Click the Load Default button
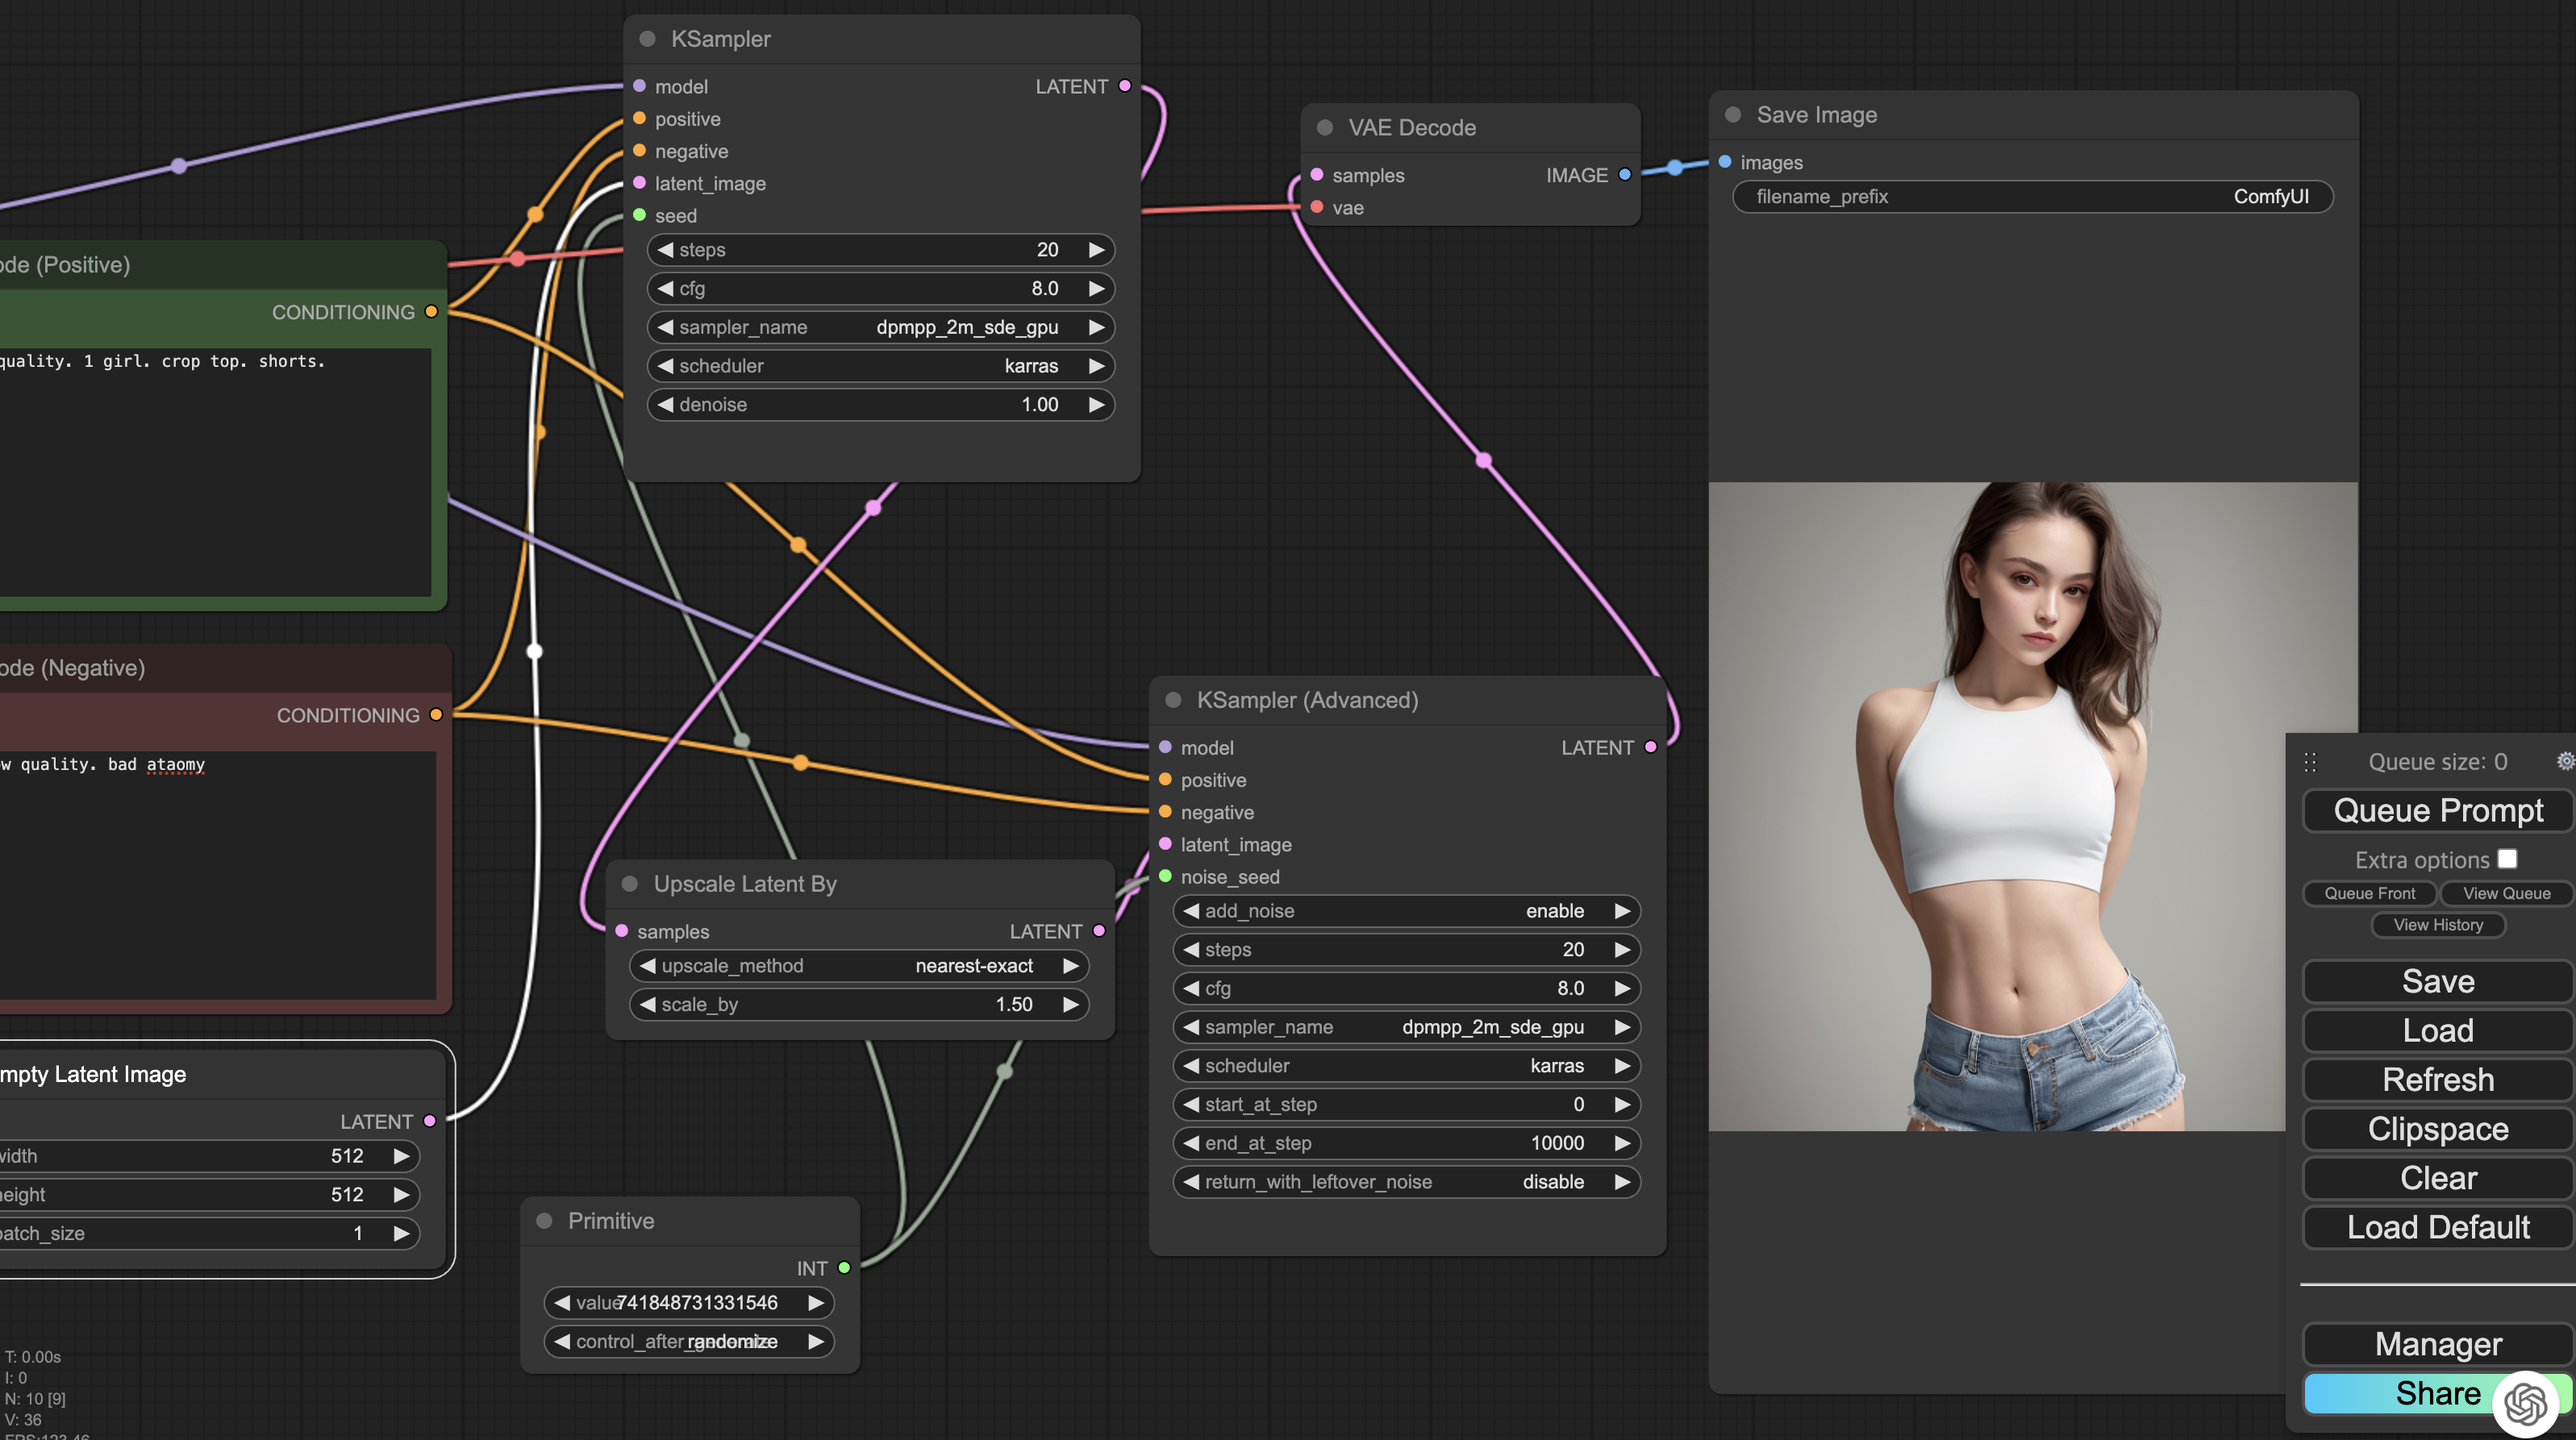 2438,1227
